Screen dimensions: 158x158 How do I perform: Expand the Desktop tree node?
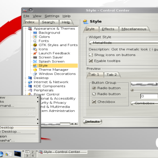click(x=25, y=78)
